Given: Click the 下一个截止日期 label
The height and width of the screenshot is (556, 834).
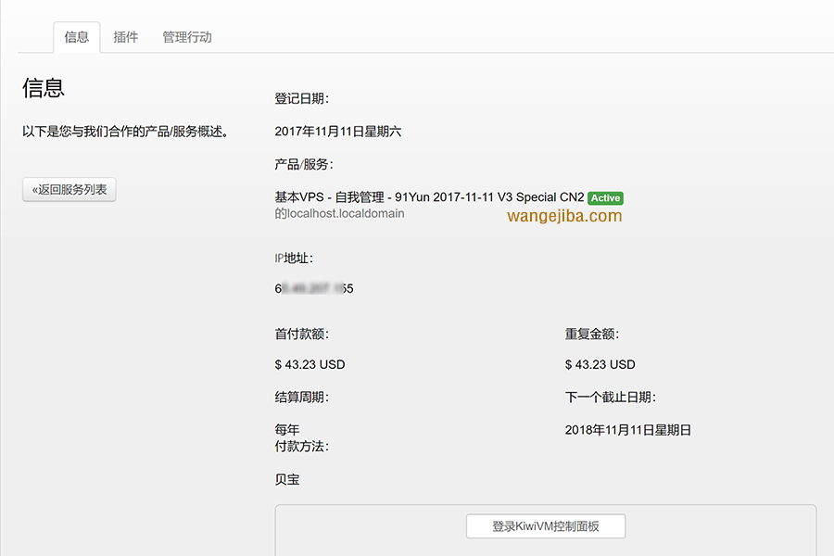Looking at the screenshot, I should coord(611,398).
